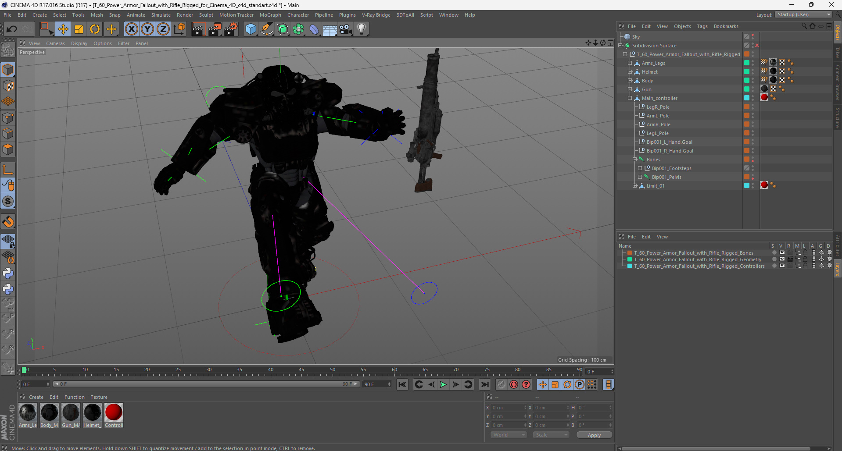Screen dimensions: 842x451
Task: Select the Rotate tool in top toolbar
Action: click(x=95, y=29)
